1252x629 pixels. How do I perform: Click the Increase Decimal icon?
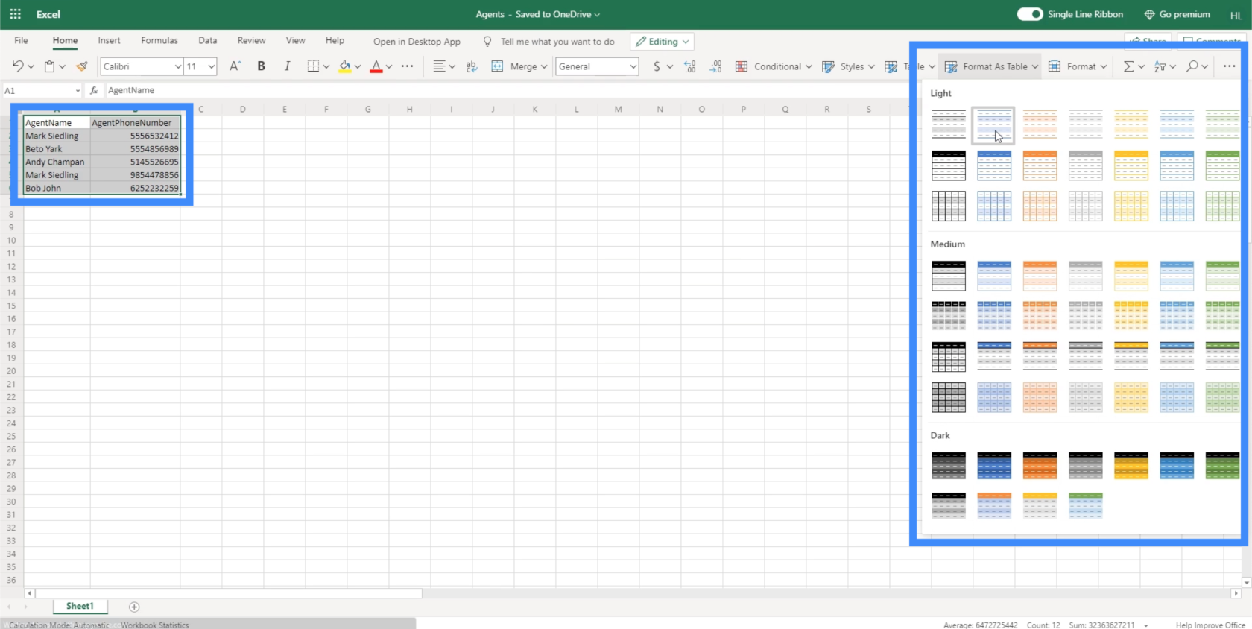tap(690, 66)
